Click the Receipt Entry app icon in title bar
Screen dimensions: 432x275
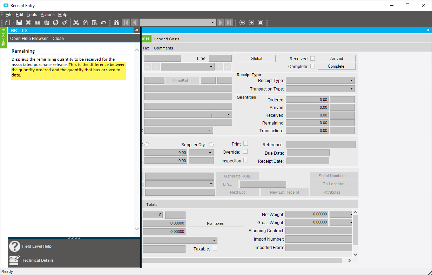click(x=6, y=6)
